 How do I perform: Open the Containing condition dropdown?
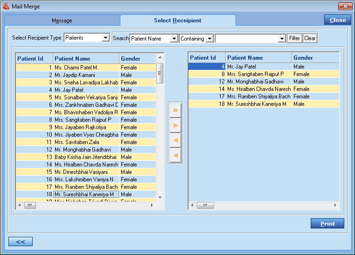tap(209, 39)
